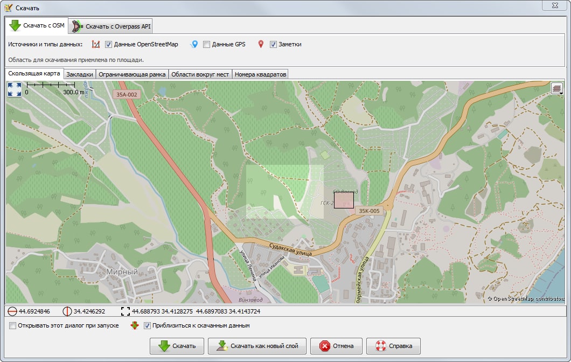
Task: Click Скачать как новый слой button
Action: pos(257,346)
